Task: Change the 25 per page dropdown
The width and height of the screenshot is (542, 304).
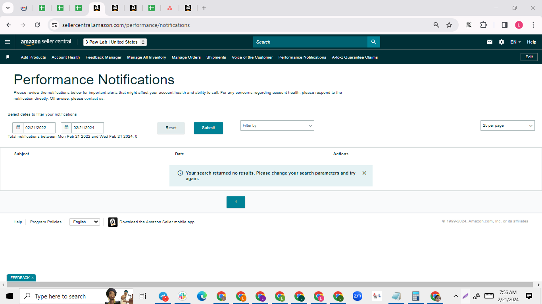Action: (507, 125)
